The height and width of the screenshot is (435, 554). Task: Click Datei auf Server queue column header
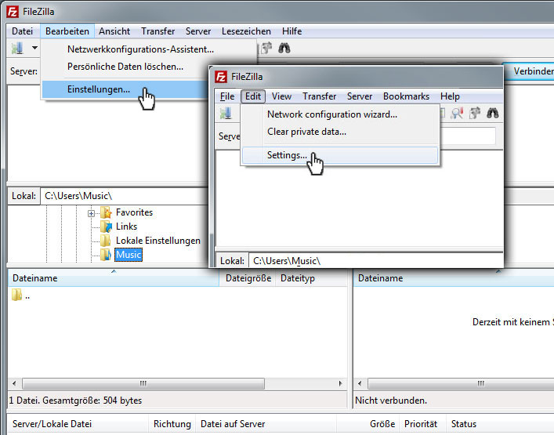[x=266, y=424]
